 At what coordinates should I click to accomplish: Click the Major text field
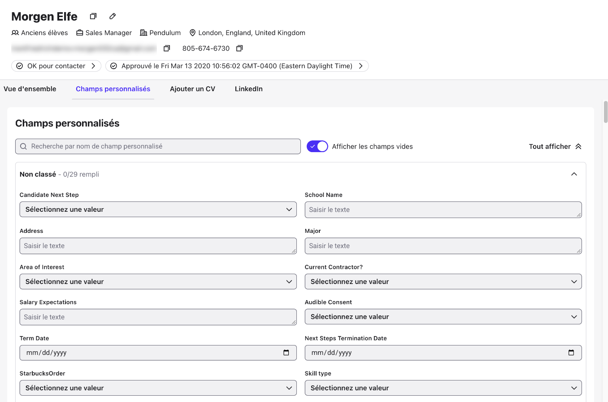pyautogui.click(x=443, y=246)
